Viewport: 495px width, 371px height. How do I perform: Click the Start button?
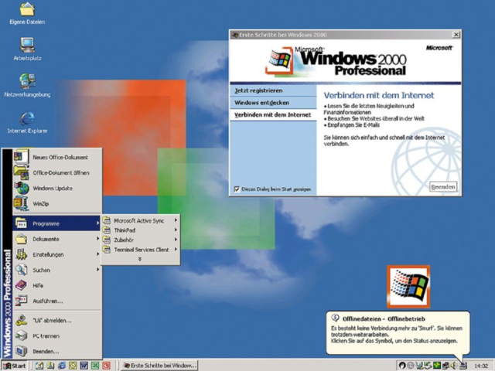15,366
